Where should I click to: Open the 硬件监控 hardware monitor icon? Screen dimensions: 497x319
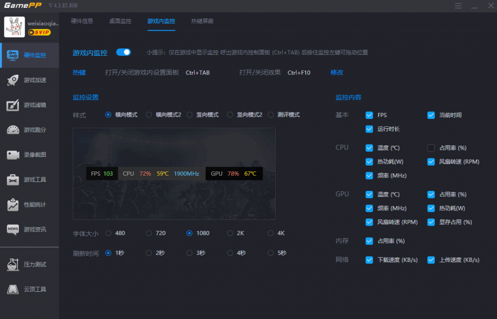click(13, 55)
